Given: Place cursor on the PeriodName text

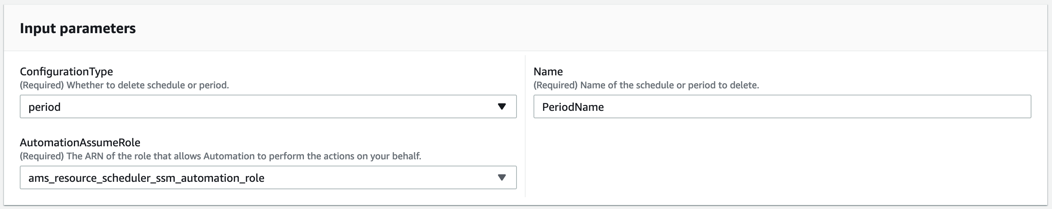Looking at the screenshot, I should tap(573, 107).
